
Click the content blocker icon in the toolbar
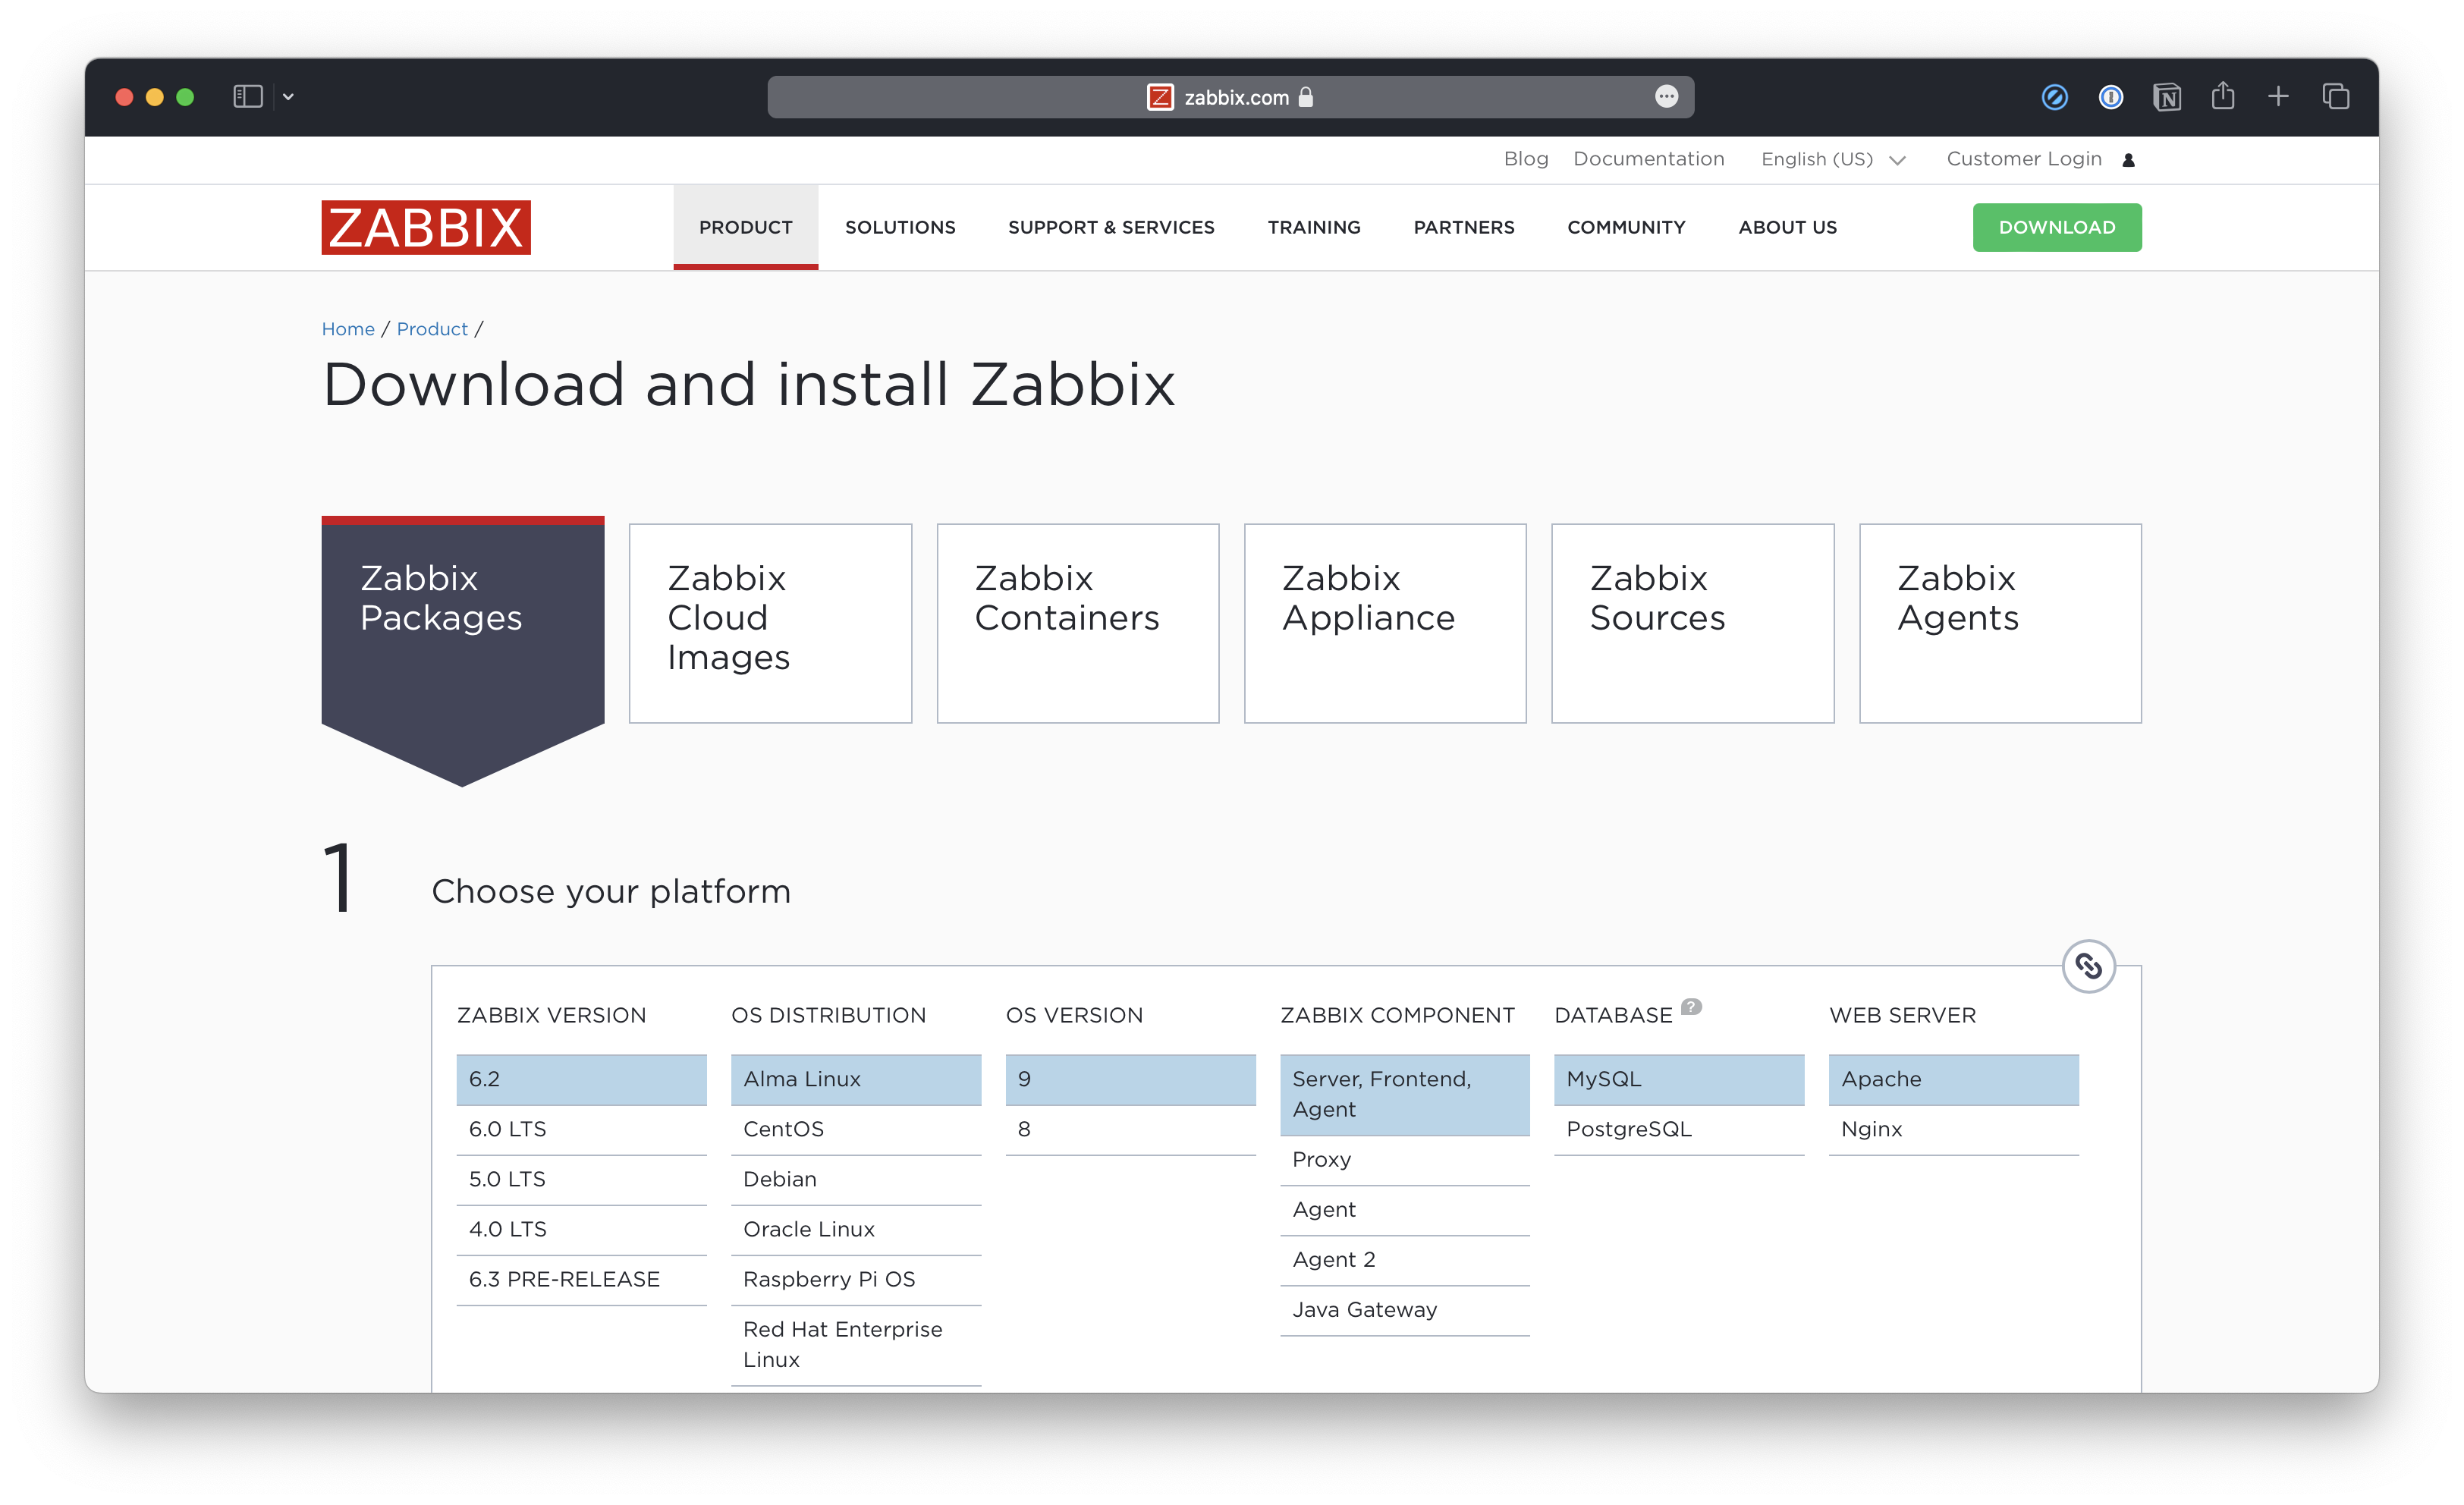[x=2054, y=96]
